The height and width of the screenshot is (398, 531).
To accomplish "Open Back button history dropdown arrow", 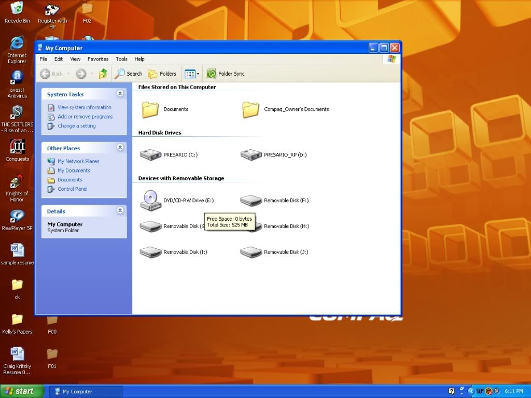I will tap(68, 74).
